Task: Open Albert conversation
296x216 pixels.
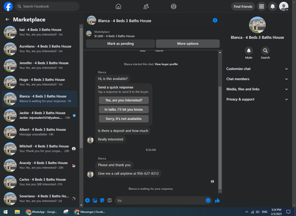Action: pos(40,132)
